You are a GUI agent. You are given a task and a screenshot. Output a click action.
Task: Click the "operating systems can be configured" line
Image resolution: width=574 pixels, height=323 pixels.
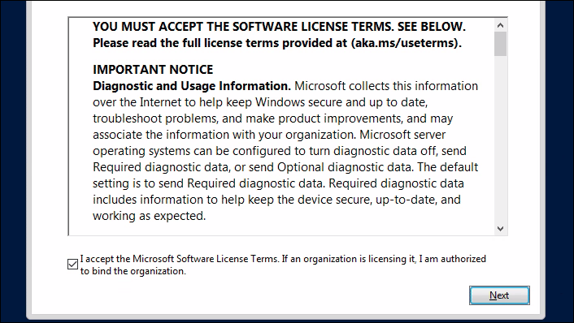click(280, 151)
